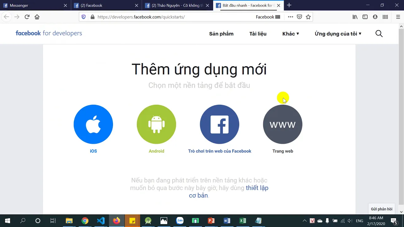The height and width of the screenshot is (227, 404).
Task: Open Firefox hamburger menu
Action: pos(398,17)
